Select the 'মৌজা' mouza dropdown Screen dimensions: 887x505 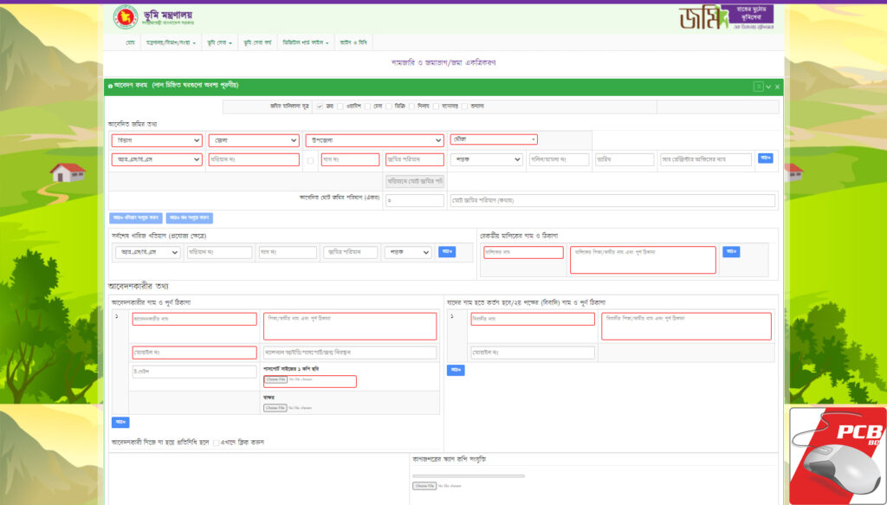click(493, 139)
